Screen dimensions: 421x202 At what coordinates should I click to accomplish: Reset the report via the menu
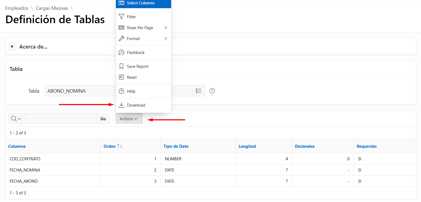click(x=132, y=77)
